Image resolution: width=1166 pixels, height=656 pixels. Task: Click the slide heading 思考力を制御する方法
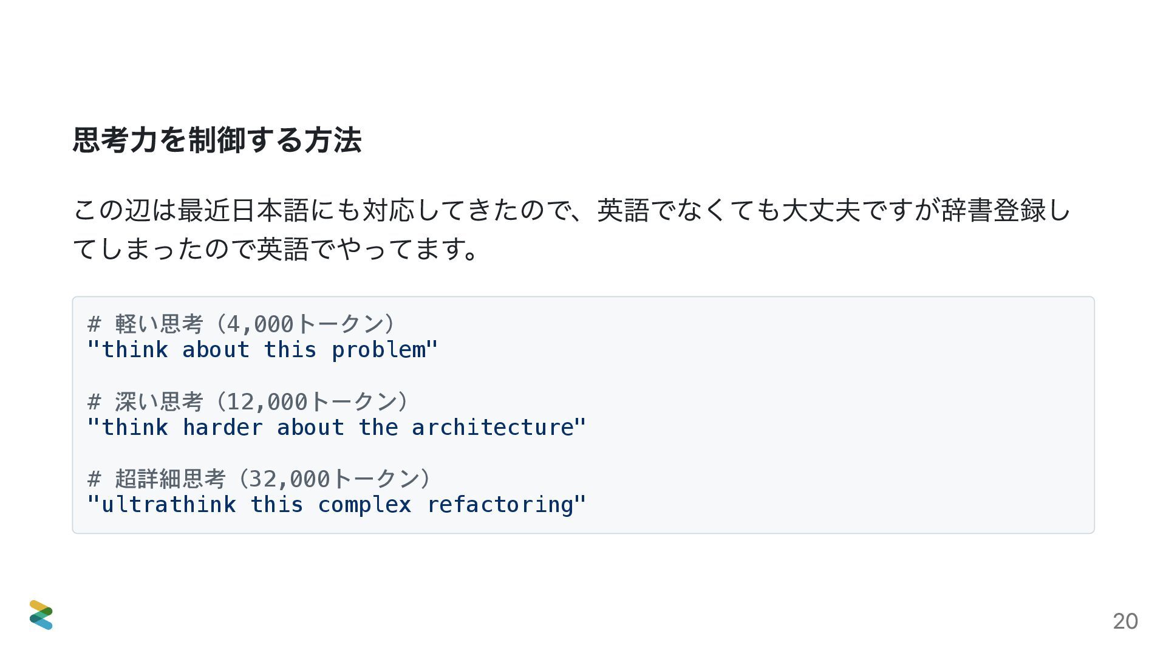[x=217, y=140]
